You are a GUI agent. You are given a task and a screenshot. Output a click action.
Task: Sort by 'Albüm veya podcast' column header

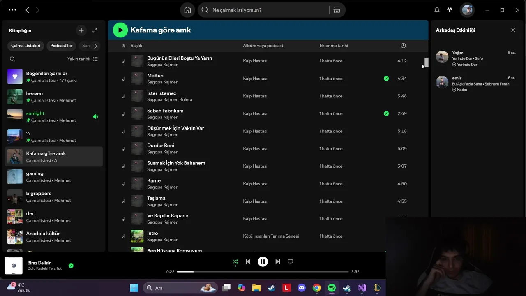tap(263, 46)
